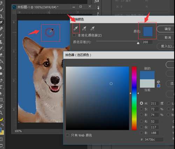
Task: Select the S: saturation radio button
Action: [x=141, y=109]
